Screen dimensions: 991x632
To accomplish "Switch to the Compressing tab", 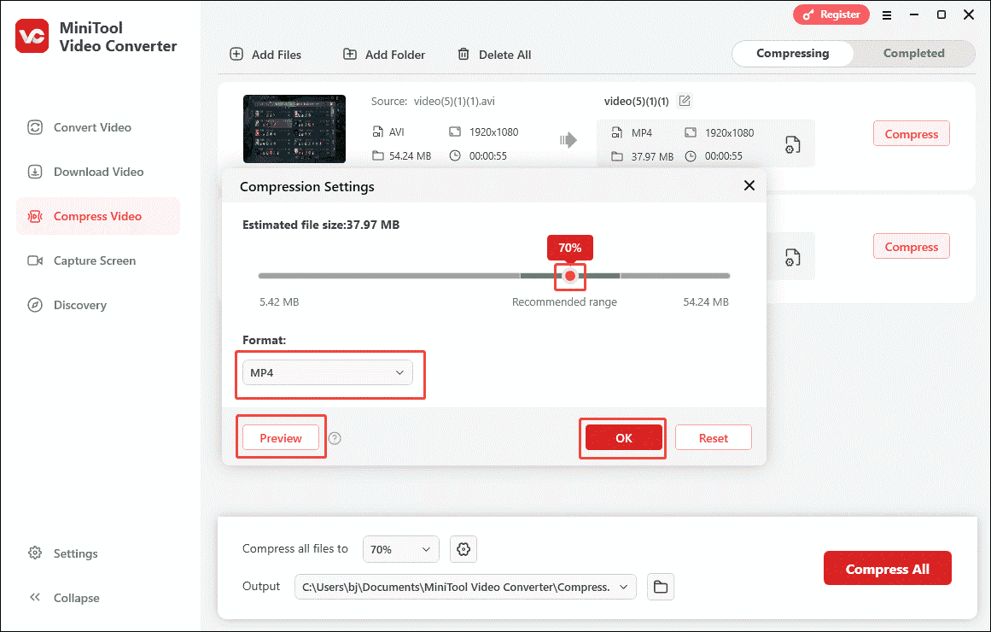I will 793,54.
